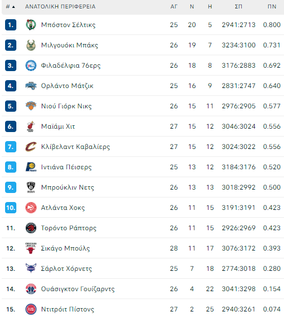Open the Σάρλοτ Χόρνετς team link
This screenshot has height=316, width=284.
coord(66,269)
